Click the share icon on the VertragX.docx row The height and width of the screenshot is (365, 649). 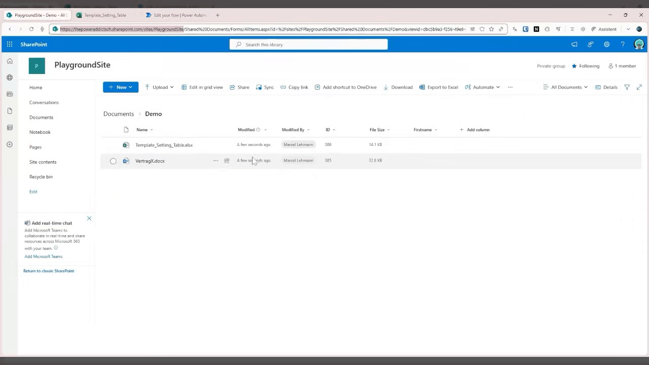coord(227,161)
